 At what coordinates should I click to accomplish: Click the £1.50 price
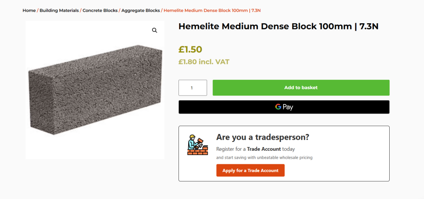190,49
